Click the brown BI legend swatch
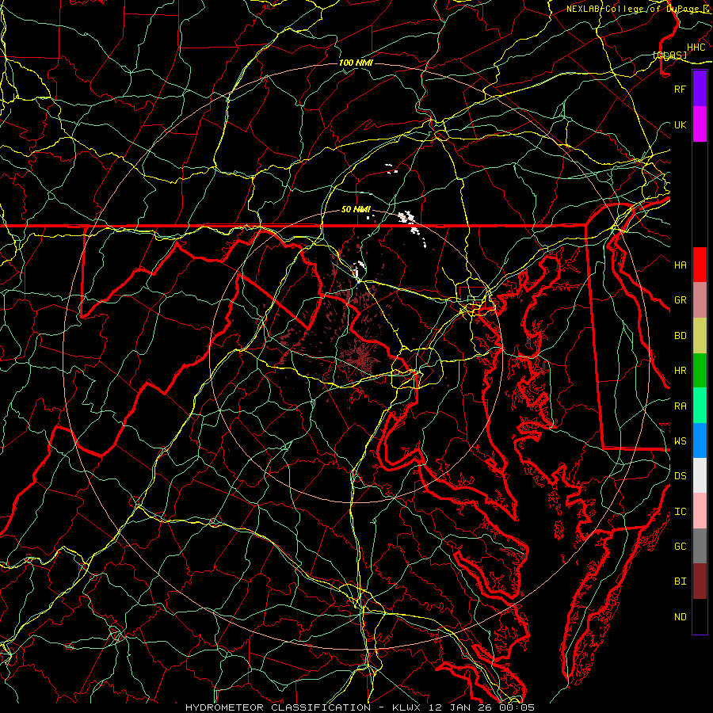713x713 pixels. pos(700,581)
